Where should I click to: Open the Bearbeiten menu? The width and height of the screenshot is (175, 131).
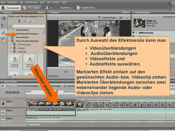(x=13, y=2)
